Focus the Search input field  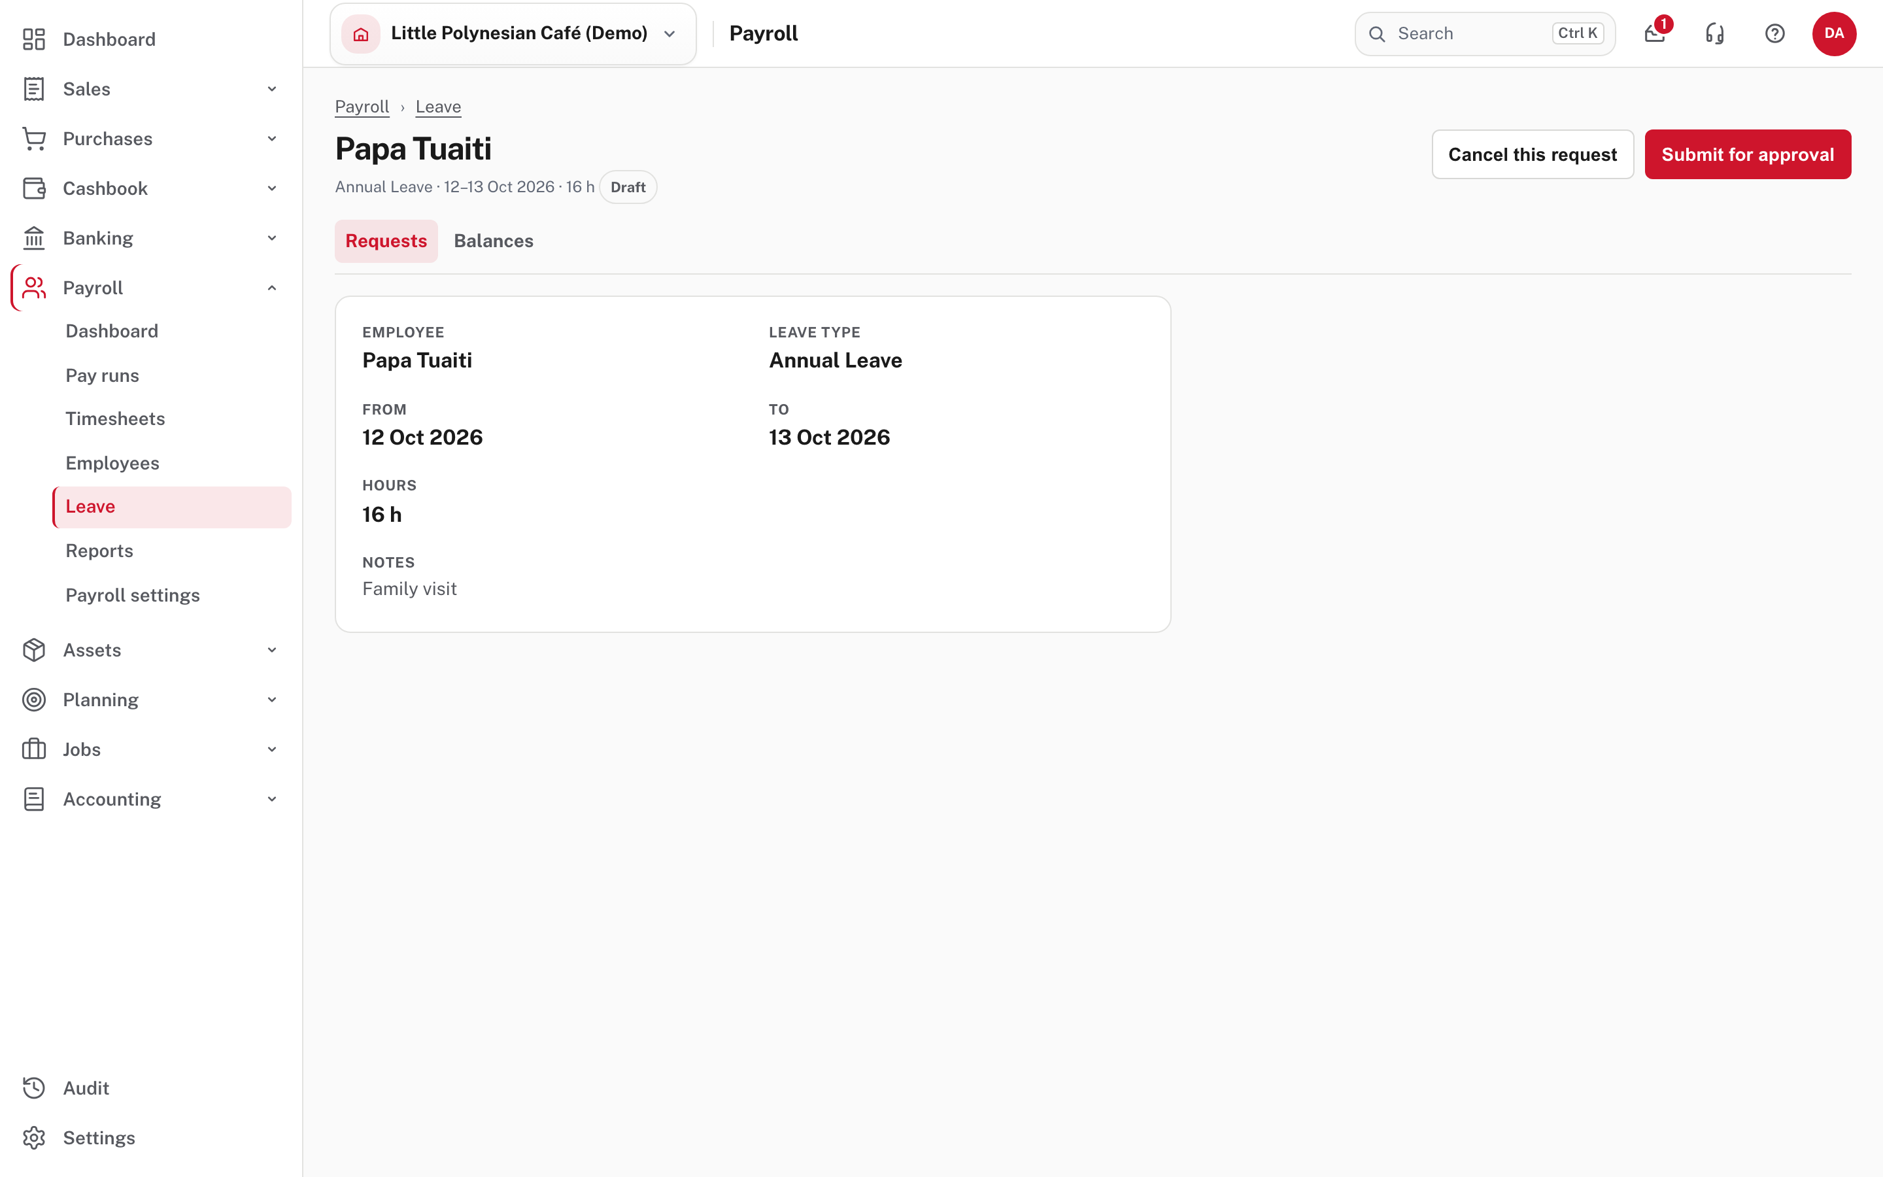[1485, 33]
